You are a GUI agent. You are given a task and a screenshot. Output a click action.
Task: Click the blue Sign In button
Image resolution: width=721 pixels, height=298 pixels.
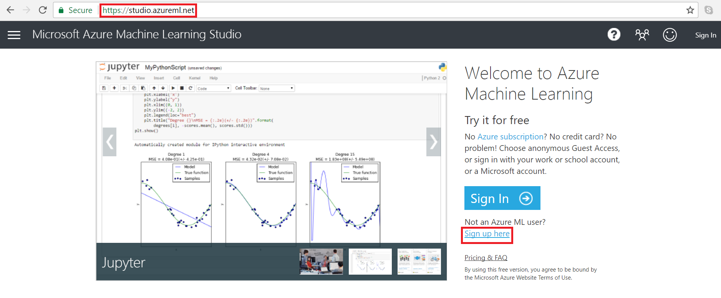502,198
